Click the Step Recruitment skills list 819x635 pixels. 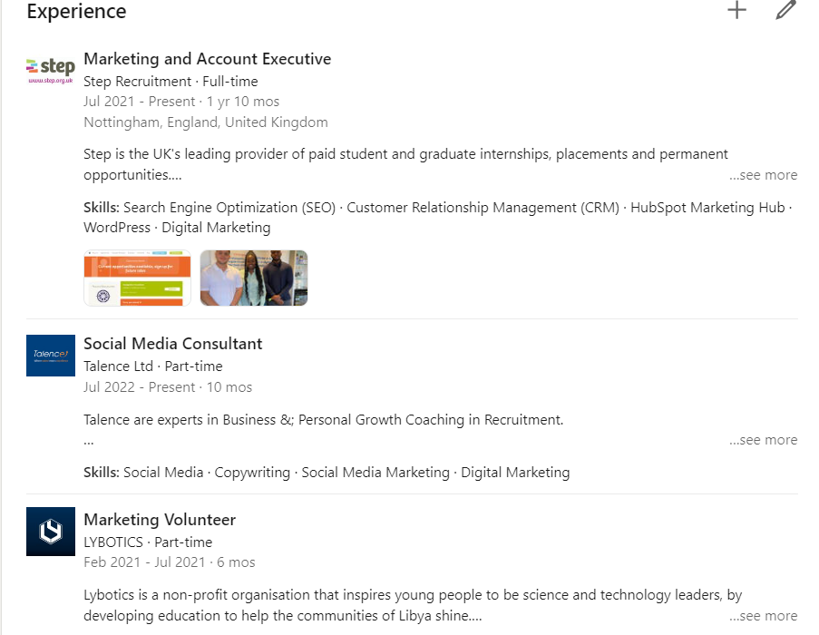pyautogui.click(x=435, y=218)
